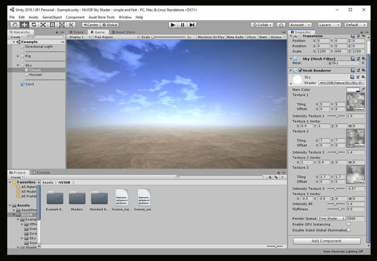
Task: Select the Move tool
Action: [x=24, y=25]
